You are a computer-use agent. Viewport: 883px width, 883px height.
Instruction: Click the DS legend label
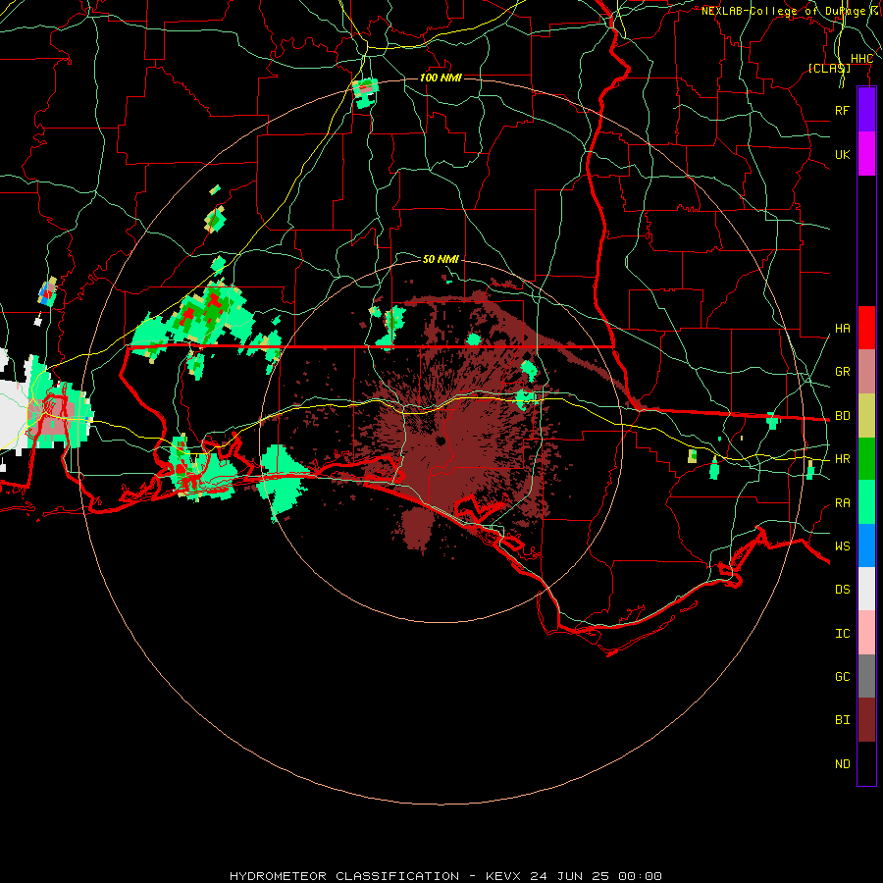tap(842, 589)
